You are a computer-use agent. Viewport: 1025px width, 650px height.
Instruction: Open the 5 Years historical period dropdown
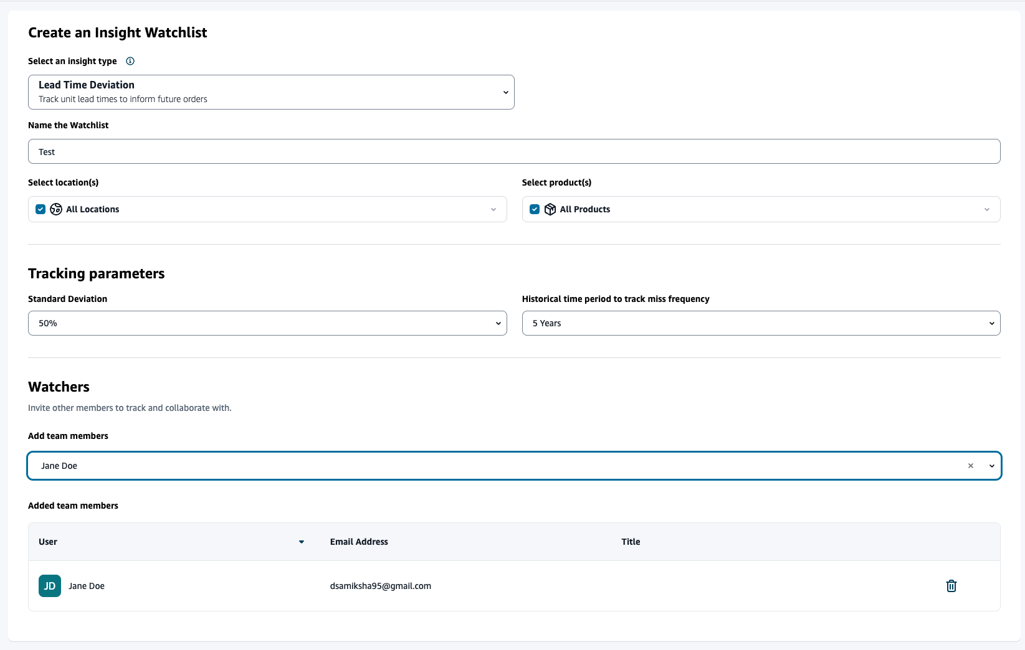[991, 323]
